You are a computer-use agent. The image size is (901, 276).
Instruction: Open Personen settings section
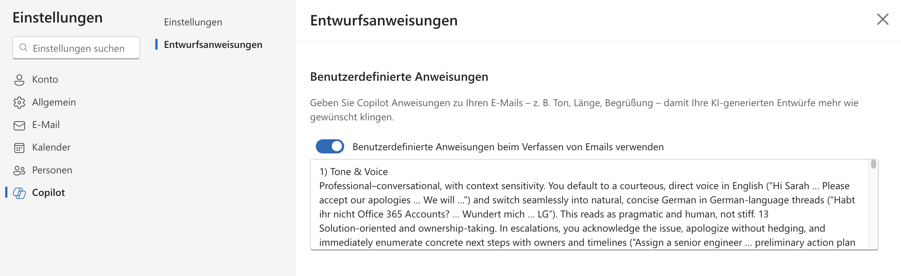[x=52, y=170]
